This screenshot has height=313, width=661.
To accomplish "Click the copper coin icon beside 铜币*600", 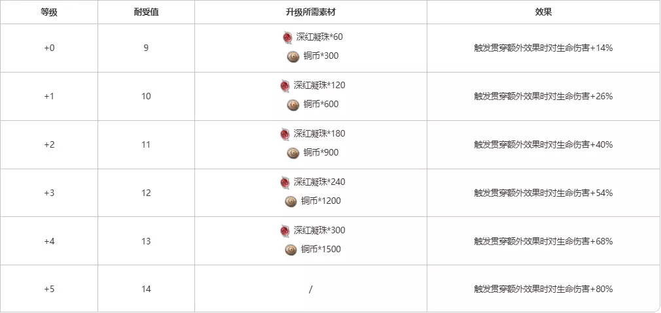I will pos(293,105).
